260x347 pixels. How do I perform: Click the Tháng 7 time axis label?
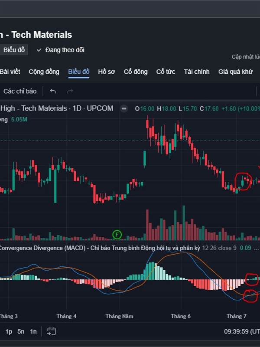pyautogui.click(x=236, y=316)
